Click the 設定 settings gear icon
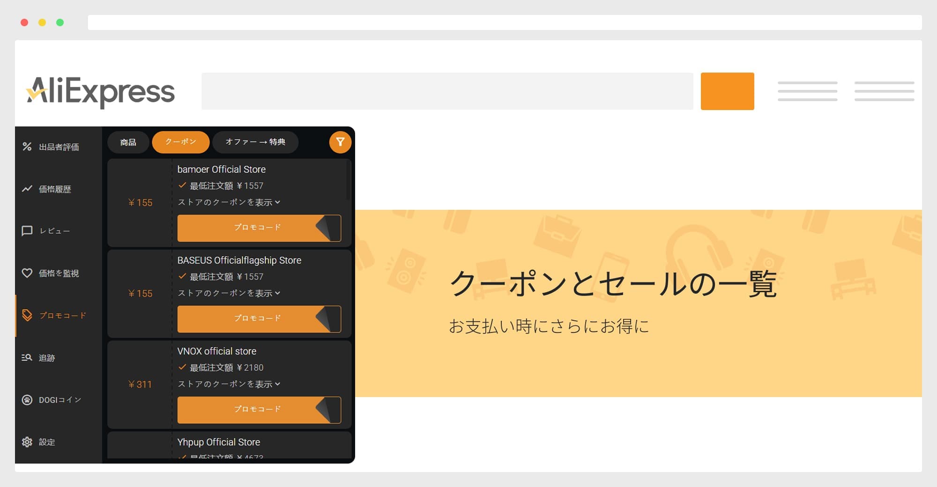This screenshot has height=487, width=937. click(27, 442)
